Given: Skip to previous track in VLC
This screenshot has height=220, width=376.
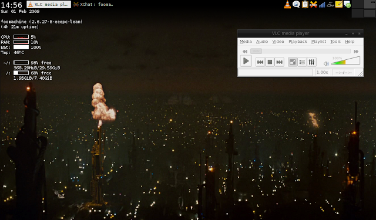Looking at the screenshot, I should point(260,62).
